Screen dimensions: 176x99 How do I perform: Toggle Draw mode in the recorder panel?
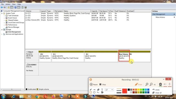pyautogui.click(x=138, y=84)
